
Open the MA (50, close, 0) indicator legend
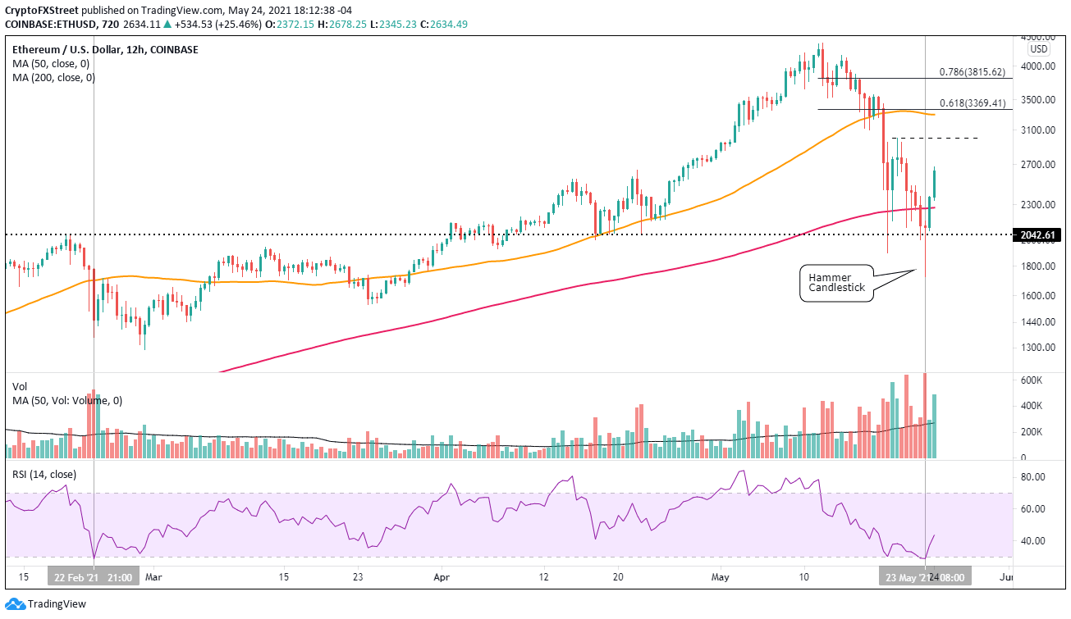point(50,64)
